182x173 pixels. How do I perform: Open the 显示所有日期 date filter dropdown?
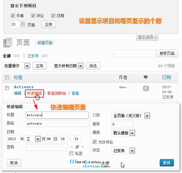(68, 66)
